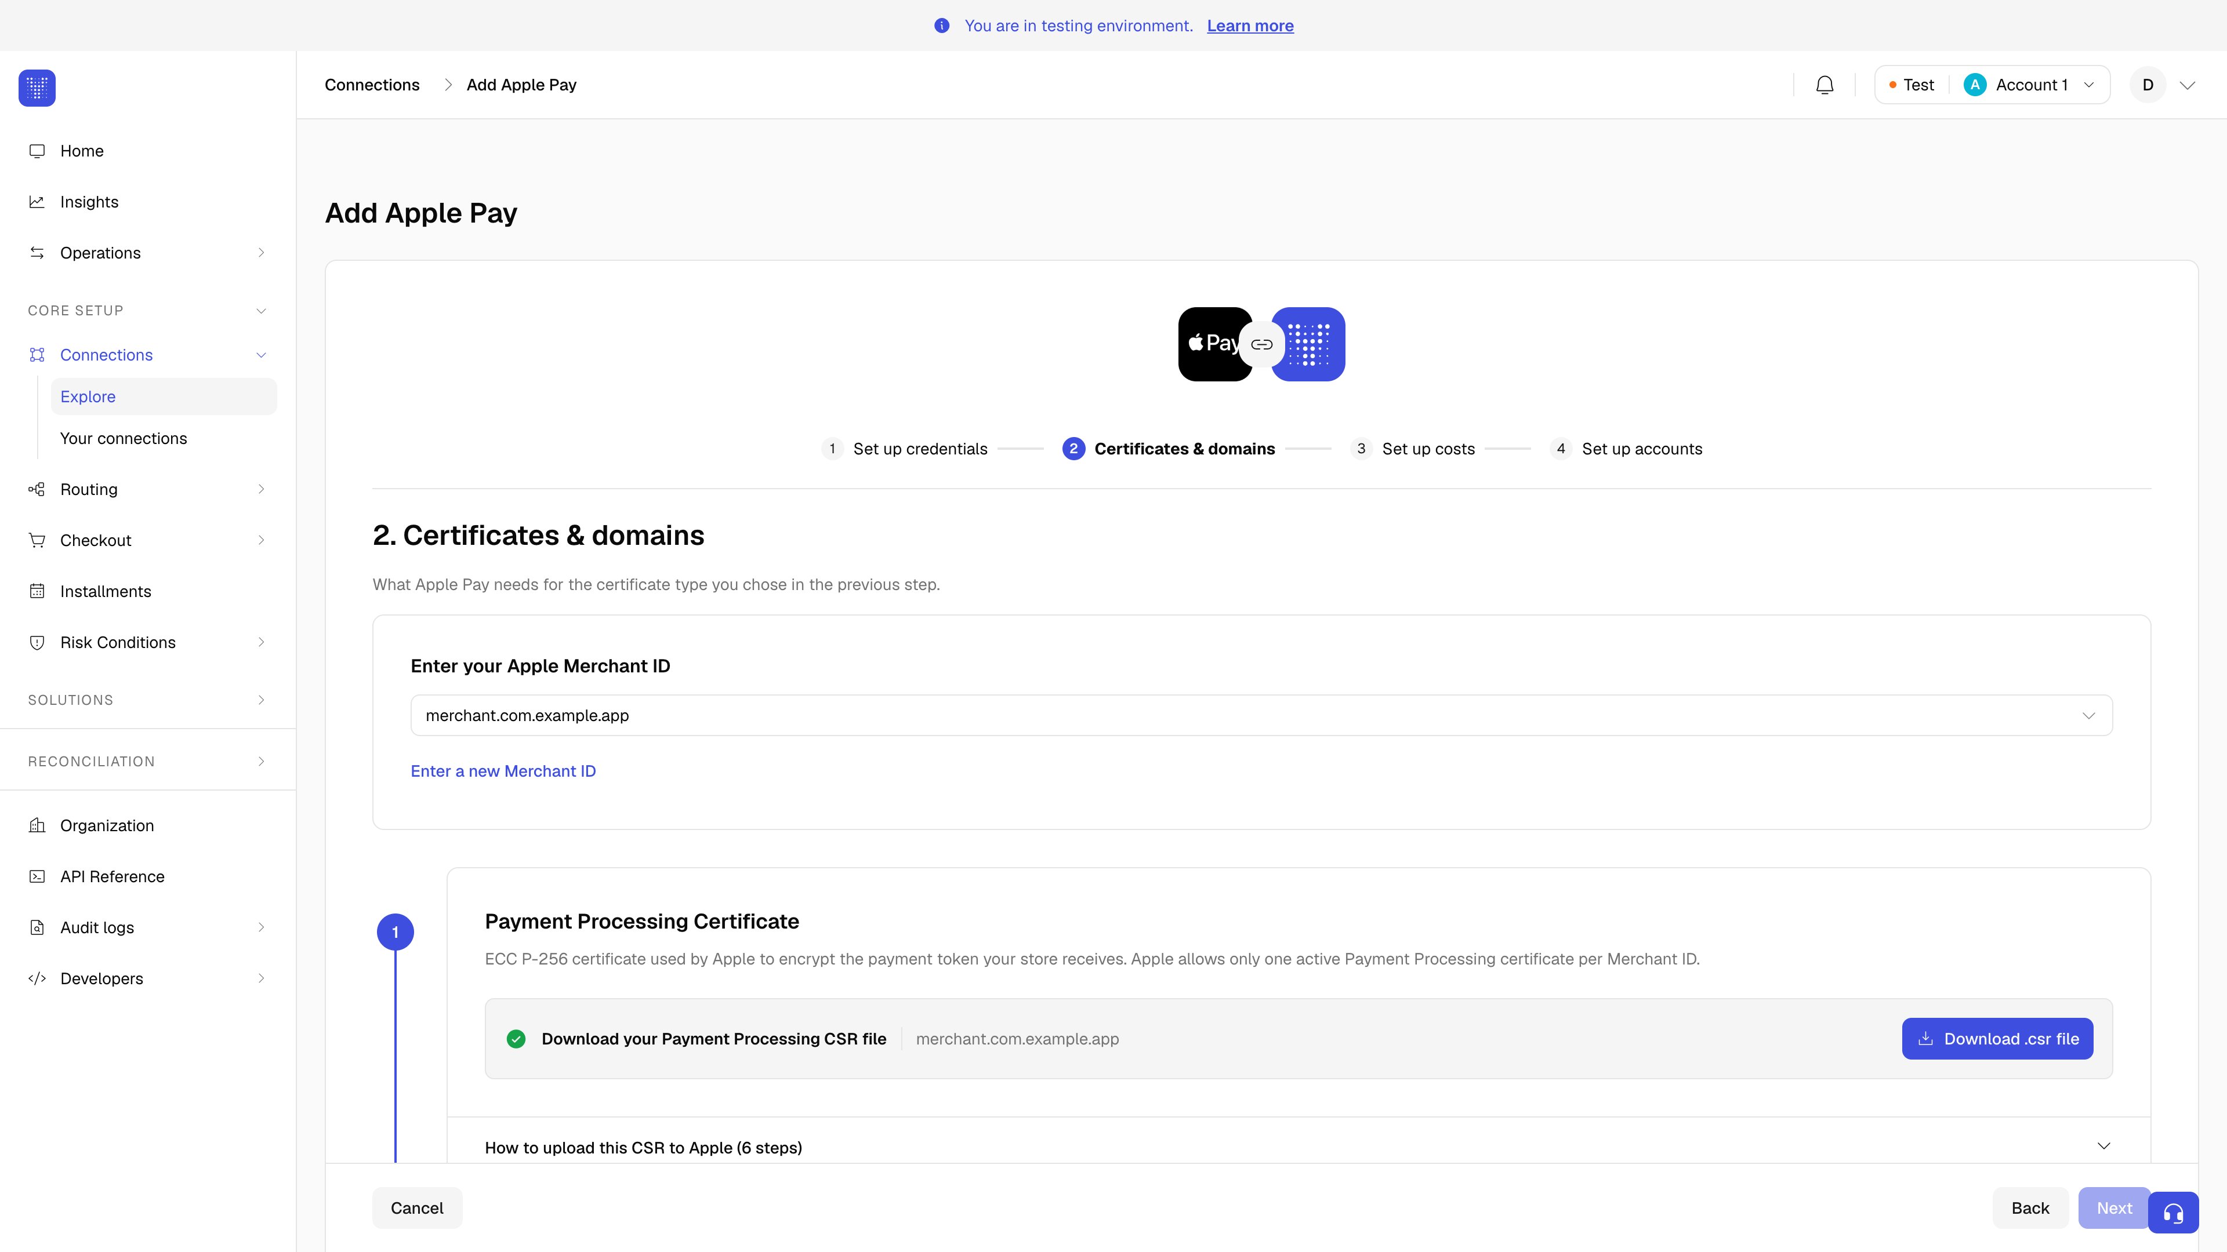Click the Cancel button
This screenshot has height=1252, width=2227.
click(x=417, y=1209)
